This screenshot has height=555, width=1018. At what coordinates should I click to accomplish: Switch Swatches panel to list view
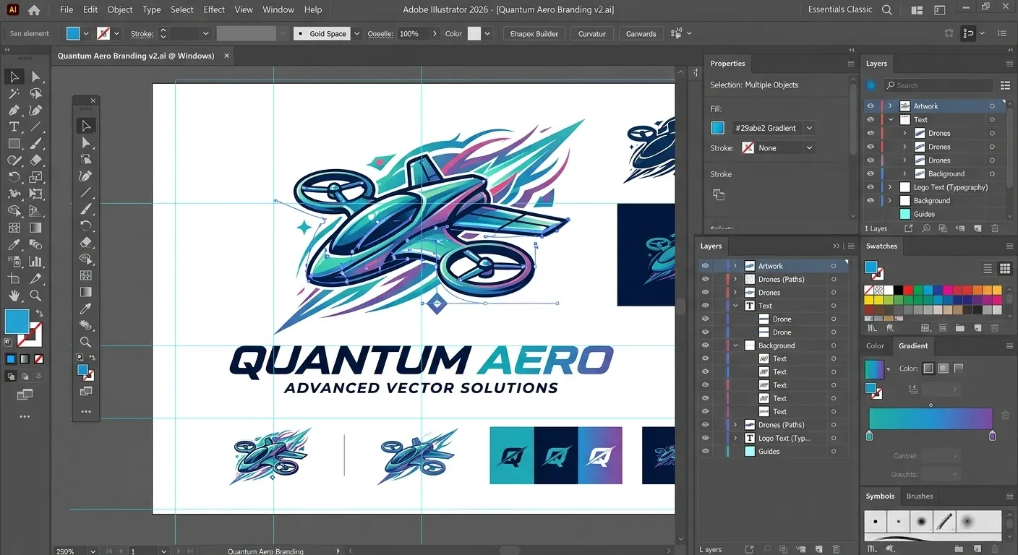pos(988,269)
